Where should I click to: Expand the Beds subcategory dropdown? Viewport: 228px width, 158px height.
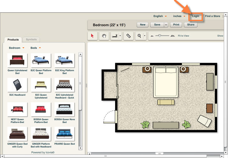(36, 48)
